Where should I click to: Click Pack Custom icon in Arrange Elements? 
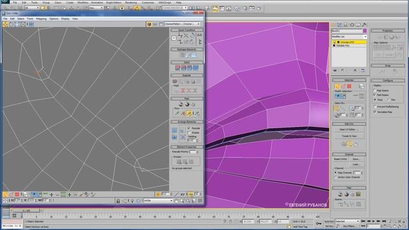coord(174,130)
